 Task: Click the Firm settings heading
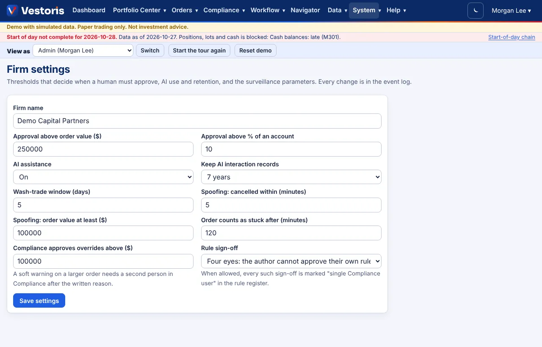tap(39, 69)
